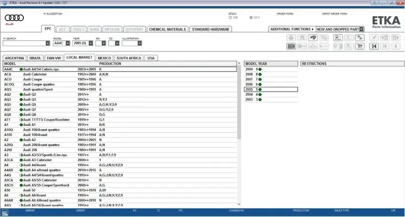Click the next page document icon
Viewport: 405px width, 217px height.
pos(396,38)
